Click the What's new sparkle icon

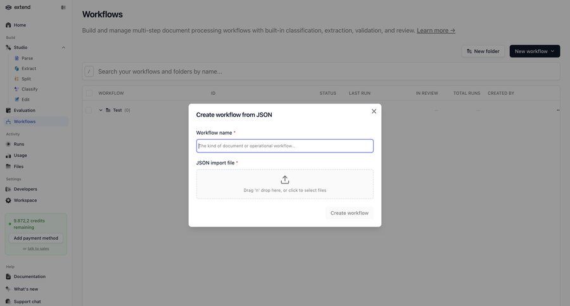tap(8, 289)
